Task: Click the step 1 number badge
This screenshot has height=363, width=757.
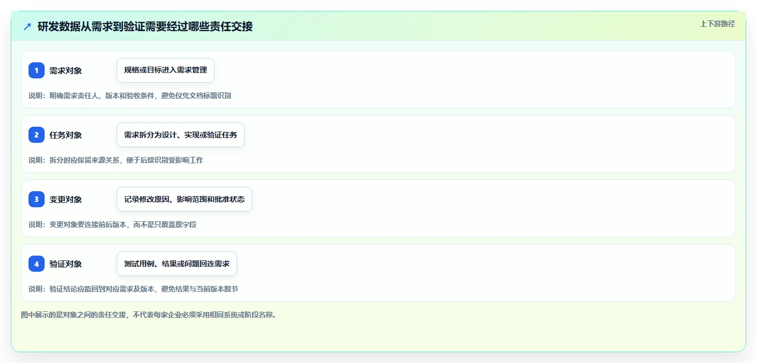Action: 37,70
